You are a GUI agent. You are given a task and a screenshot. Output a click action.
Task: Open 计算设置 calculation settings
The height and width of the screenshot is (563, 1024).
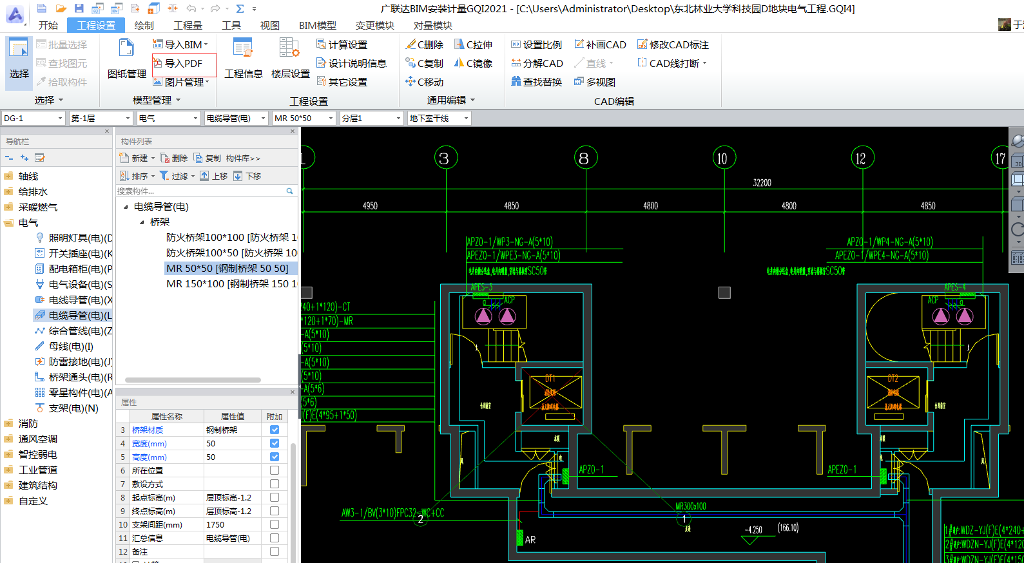point(342,44)
